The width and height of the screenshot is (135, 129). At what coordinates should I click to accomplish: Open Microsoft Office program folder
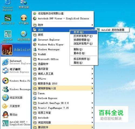pos(51,59)
